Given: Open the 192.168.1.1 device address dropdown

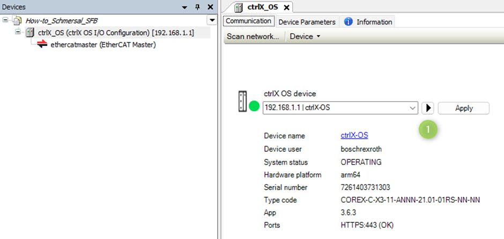Looking at the screenshot, I should click(x=412, y=108).
